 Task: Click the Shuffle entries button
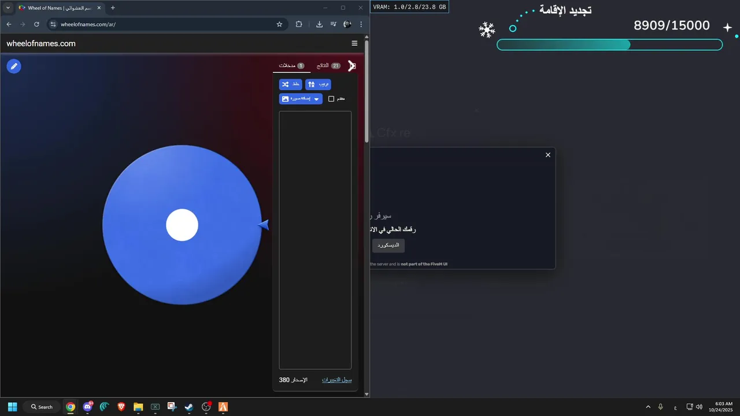pyautogui.click(x=291, y=84)
